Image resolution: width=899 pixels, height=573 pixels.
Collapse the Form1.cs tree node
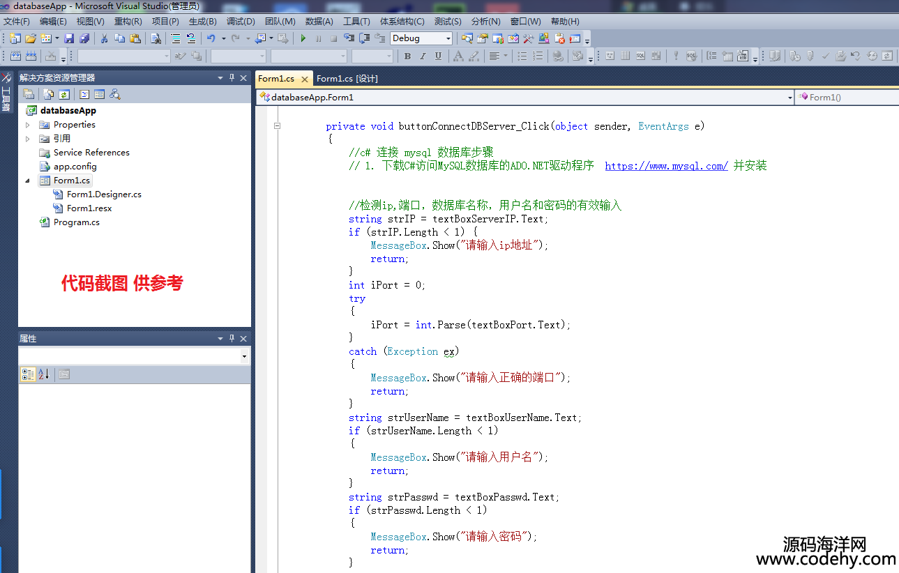coord(28,181)
